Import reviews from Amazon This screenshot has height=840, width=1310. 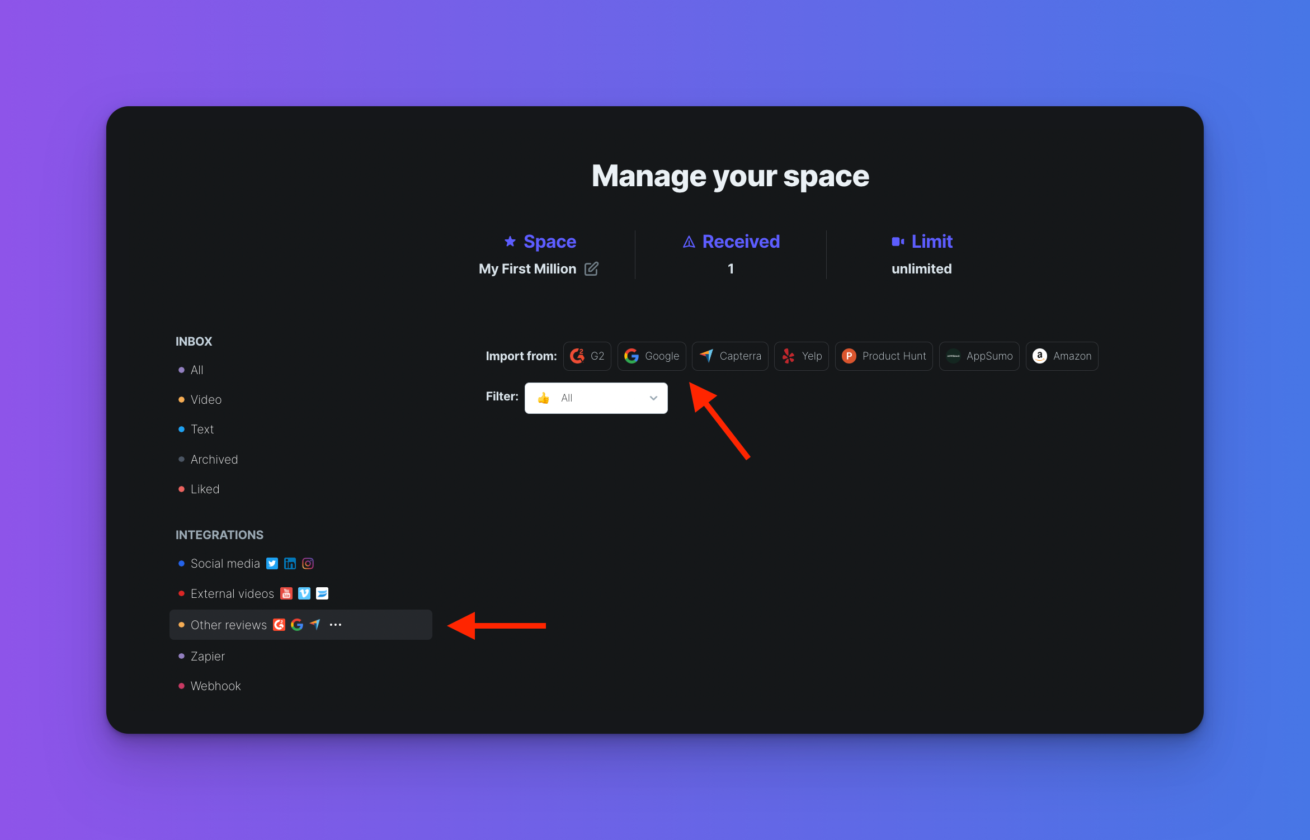pyautogui.click(x=1062, y=356)
